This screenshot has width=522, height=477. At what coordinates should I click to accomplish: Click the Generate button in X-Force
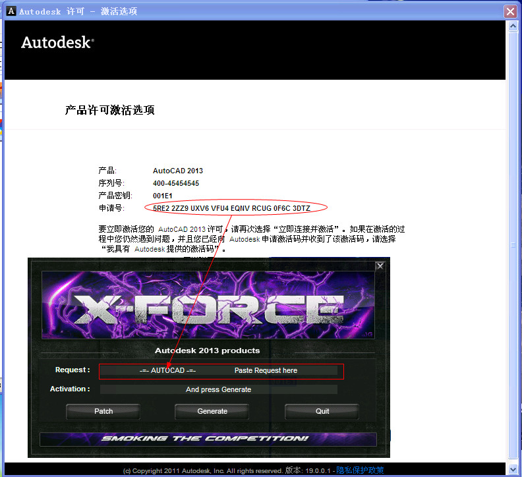pos(212,411)
